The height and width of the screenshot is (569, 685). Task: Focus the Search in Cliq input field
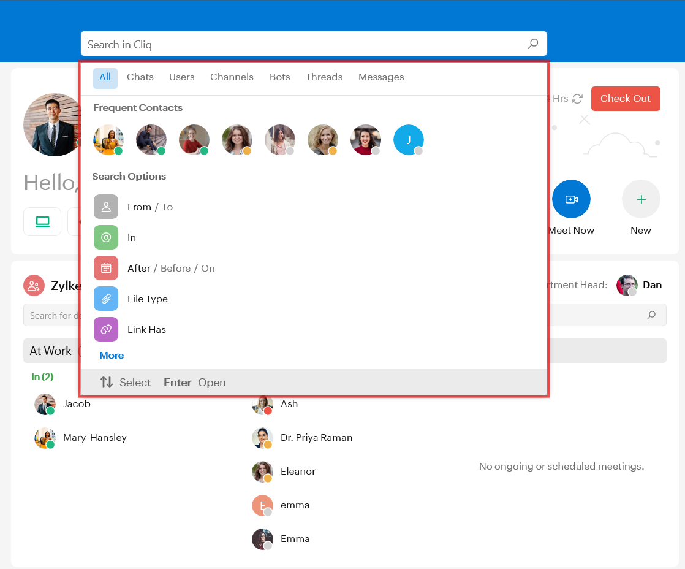(314, 44)
